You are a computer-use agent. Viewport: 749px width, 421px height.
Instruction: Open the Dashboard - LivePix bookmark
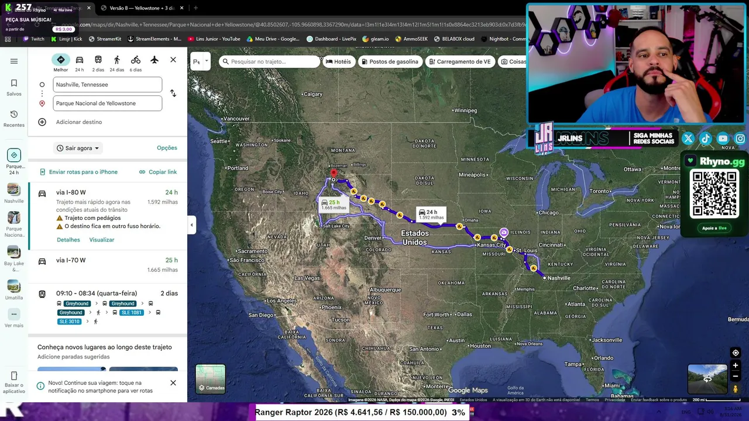[331, 39]
